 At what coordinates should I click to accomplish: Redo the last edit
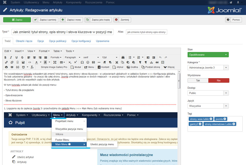point(166,57)
